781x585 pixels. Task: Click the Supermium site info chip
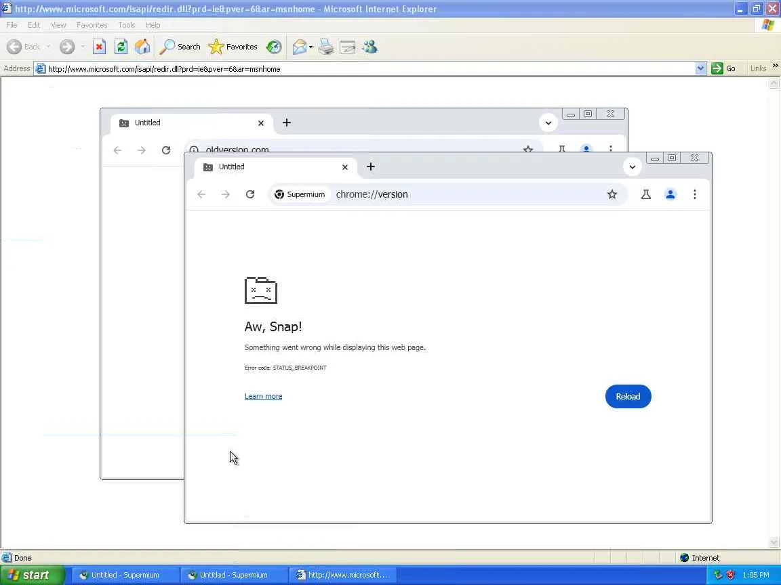coord(300,194)
